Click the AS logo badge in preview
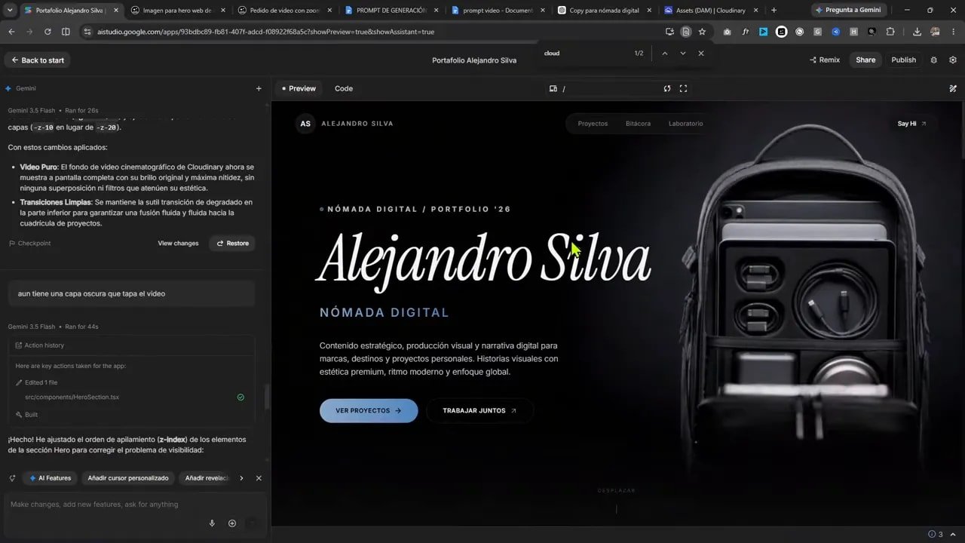The height and width of the screenshot is (543, 965). tap(305, 124)
